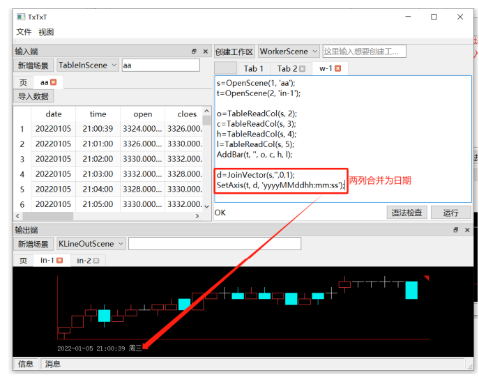The height and width of the screenshot is (377, 479).
Task: Click table horizontal scrollbar left arrow
Action: pos(17,216)
